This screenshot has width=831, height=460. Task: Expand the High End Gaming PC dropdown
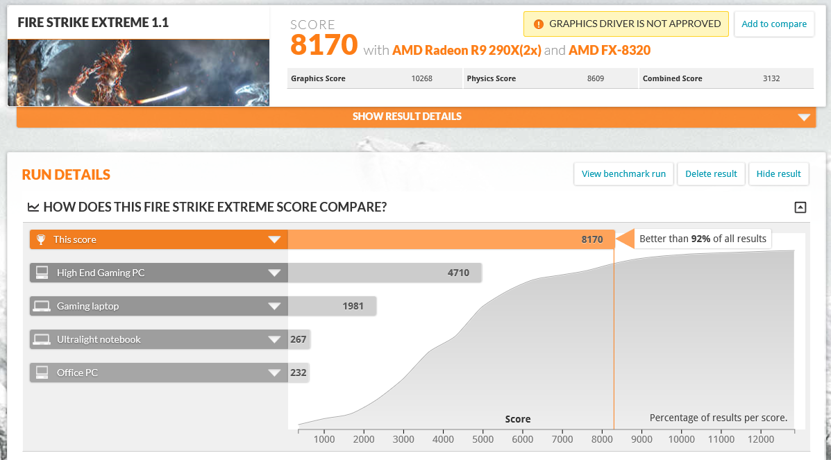coord(274,273)
